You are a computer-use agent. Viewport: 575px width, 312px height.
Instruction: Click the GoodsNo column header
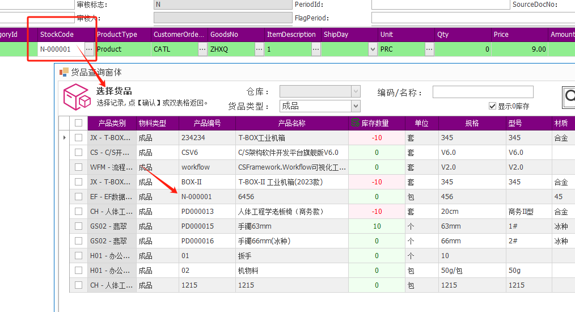pos(236,35)
